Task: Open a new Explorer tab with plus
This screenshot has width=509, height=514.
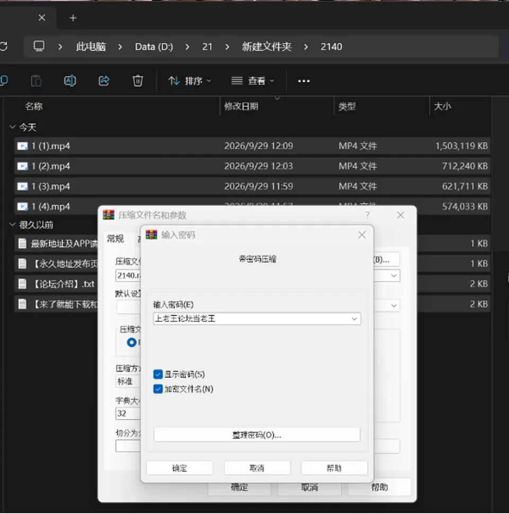Action: click(x=73, y=18)
